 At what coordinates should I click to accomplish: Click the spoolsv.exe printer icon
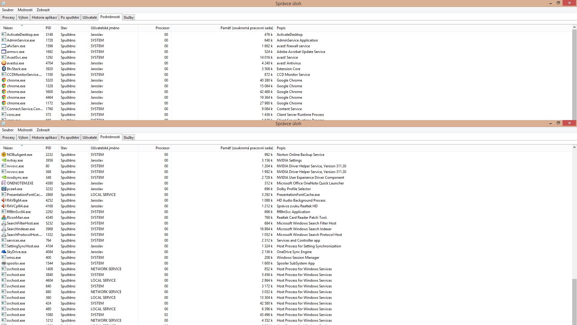click(x=4, y=263)
